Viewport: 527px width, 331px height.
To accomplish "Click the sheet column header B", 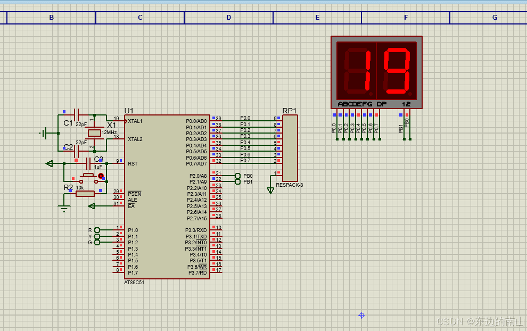I will pyautogui.click(x=52, y=18).
